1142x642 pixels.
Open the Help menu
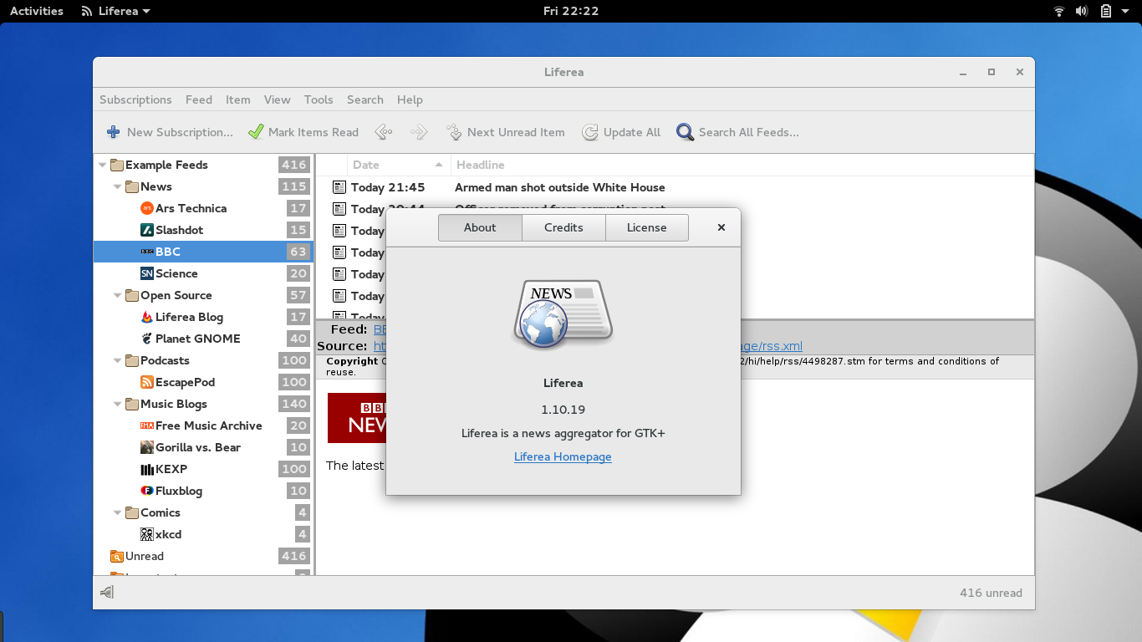(410, 99)
